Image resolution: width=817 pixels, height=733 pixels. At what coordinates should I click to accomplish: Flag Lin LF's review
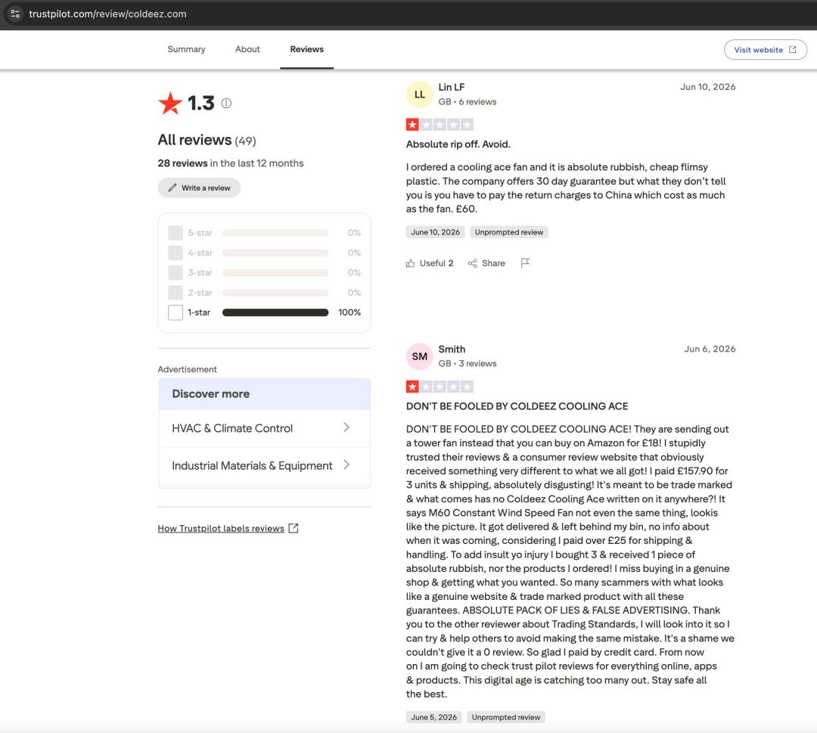[525, 263]
